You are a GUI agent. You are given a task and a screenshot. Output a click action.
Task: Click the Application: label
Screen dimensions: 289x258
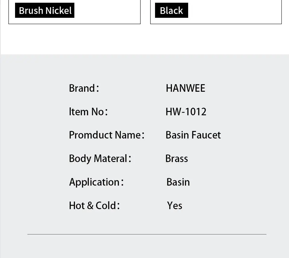96,182
